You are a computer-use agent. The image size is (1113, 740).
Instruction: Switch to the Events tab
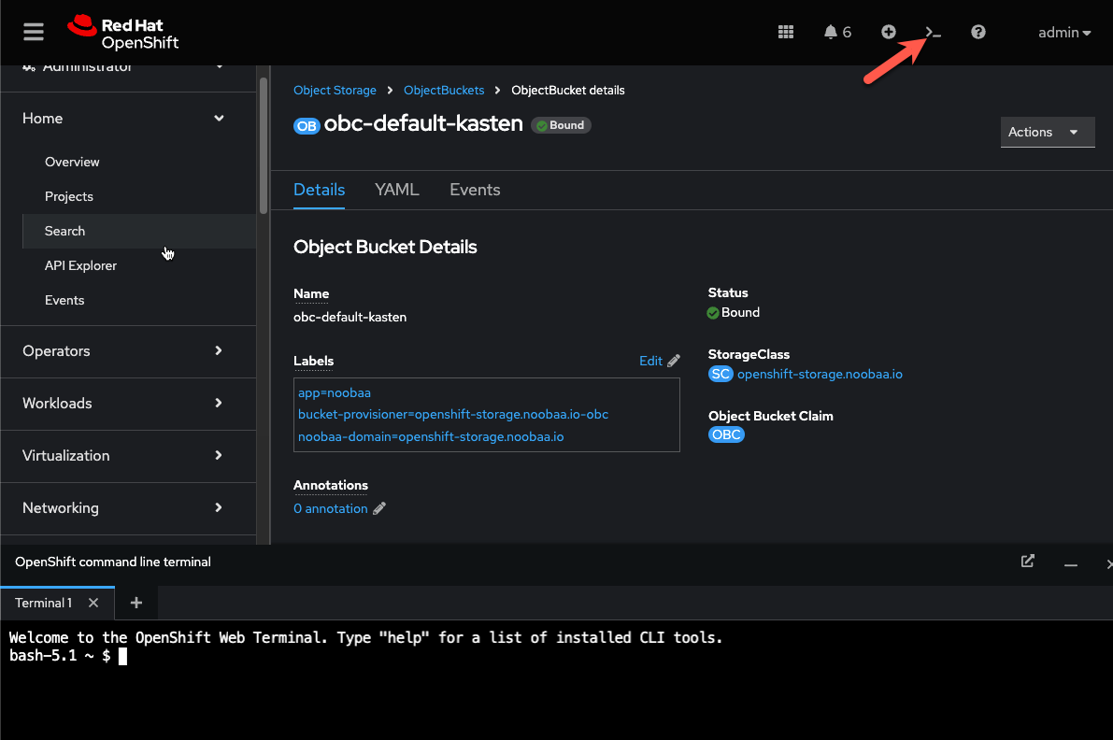pos(475,190)
